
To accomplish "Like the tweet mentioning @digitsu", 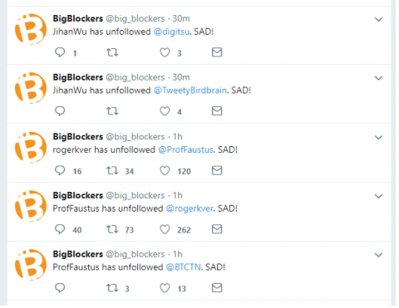I will (x=165, y=52).
